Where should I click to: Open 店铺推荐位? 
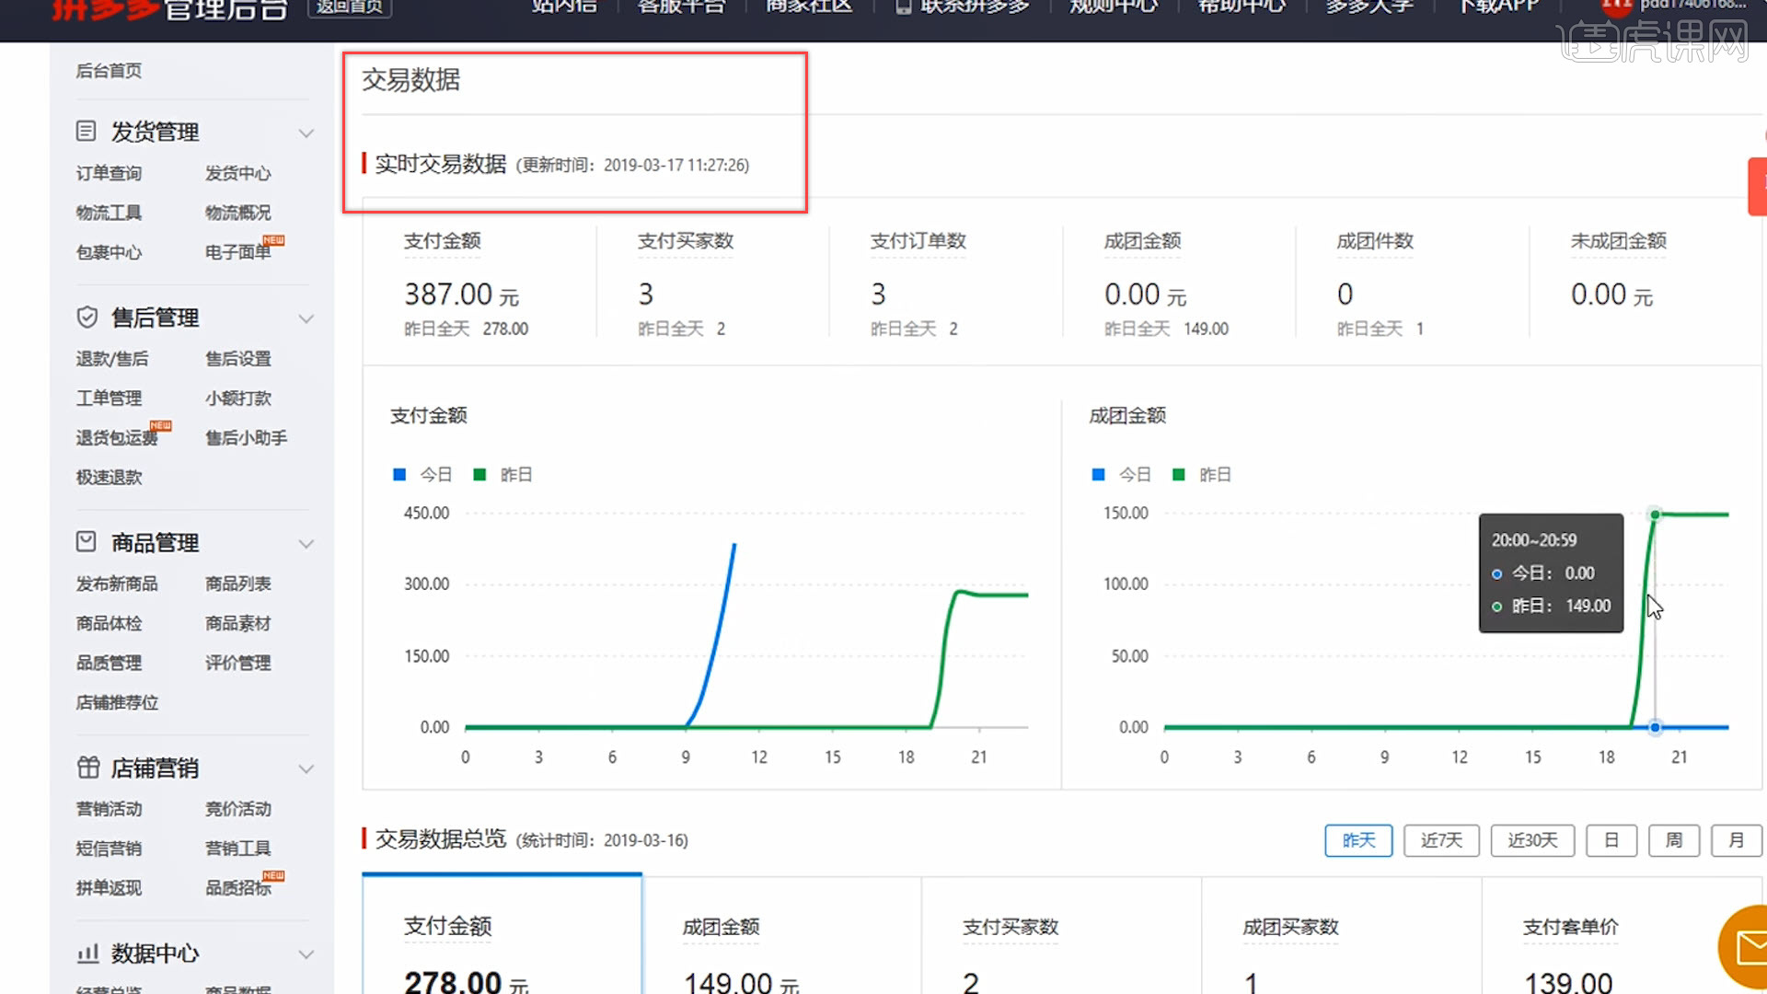[117, 703]
